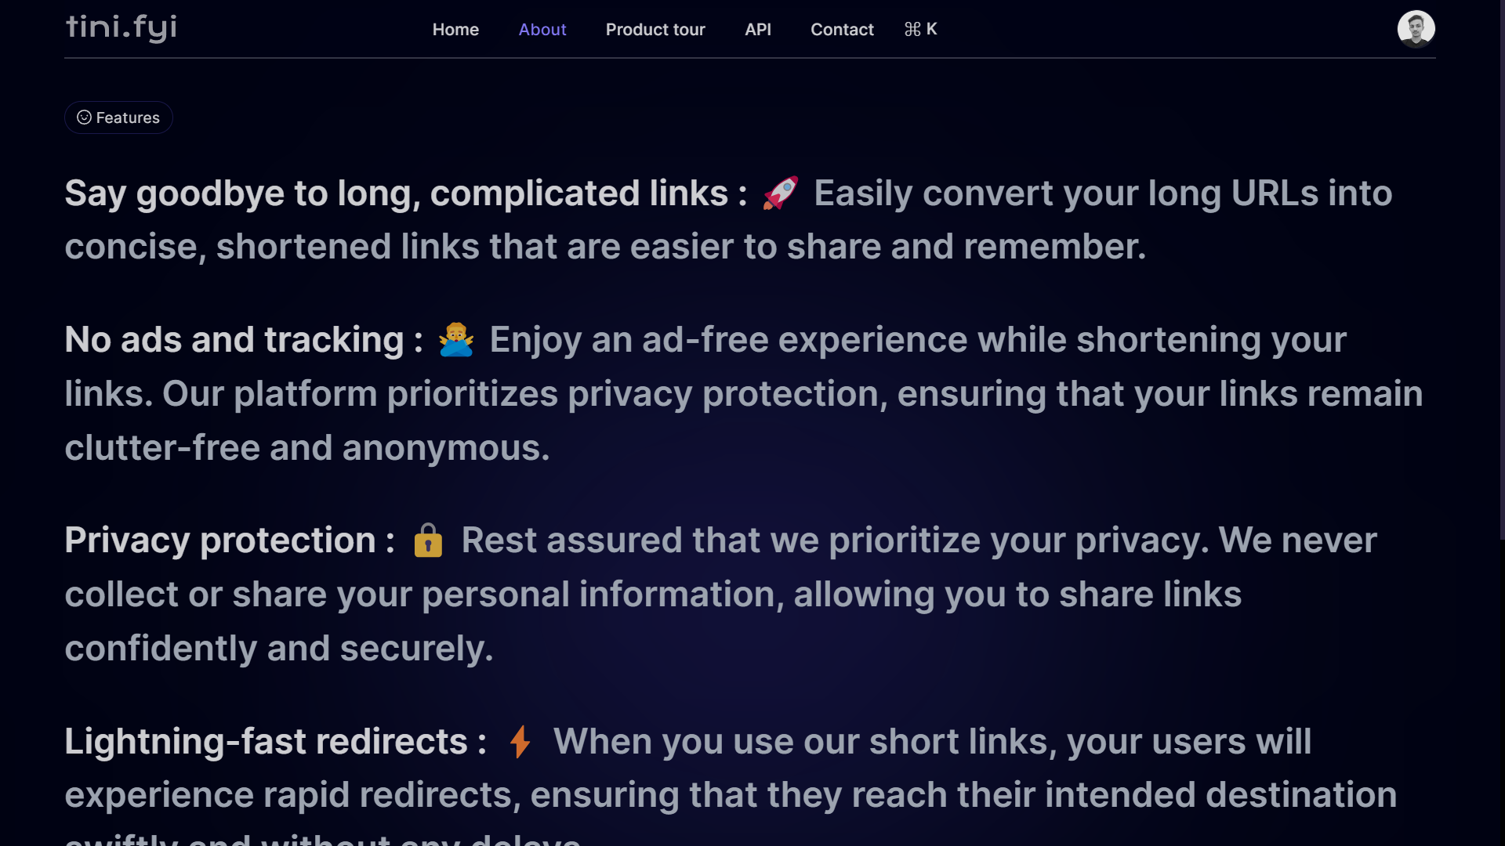Screen dimensions: 1505x846
Task: Click the user profile avatar
Action: point(1416,29)
